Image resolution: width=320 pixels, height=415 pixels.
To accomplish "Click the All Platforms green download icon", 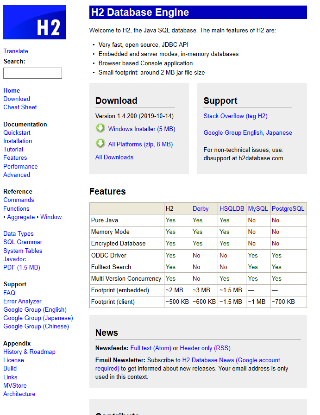I will click(x=100, y=144).
